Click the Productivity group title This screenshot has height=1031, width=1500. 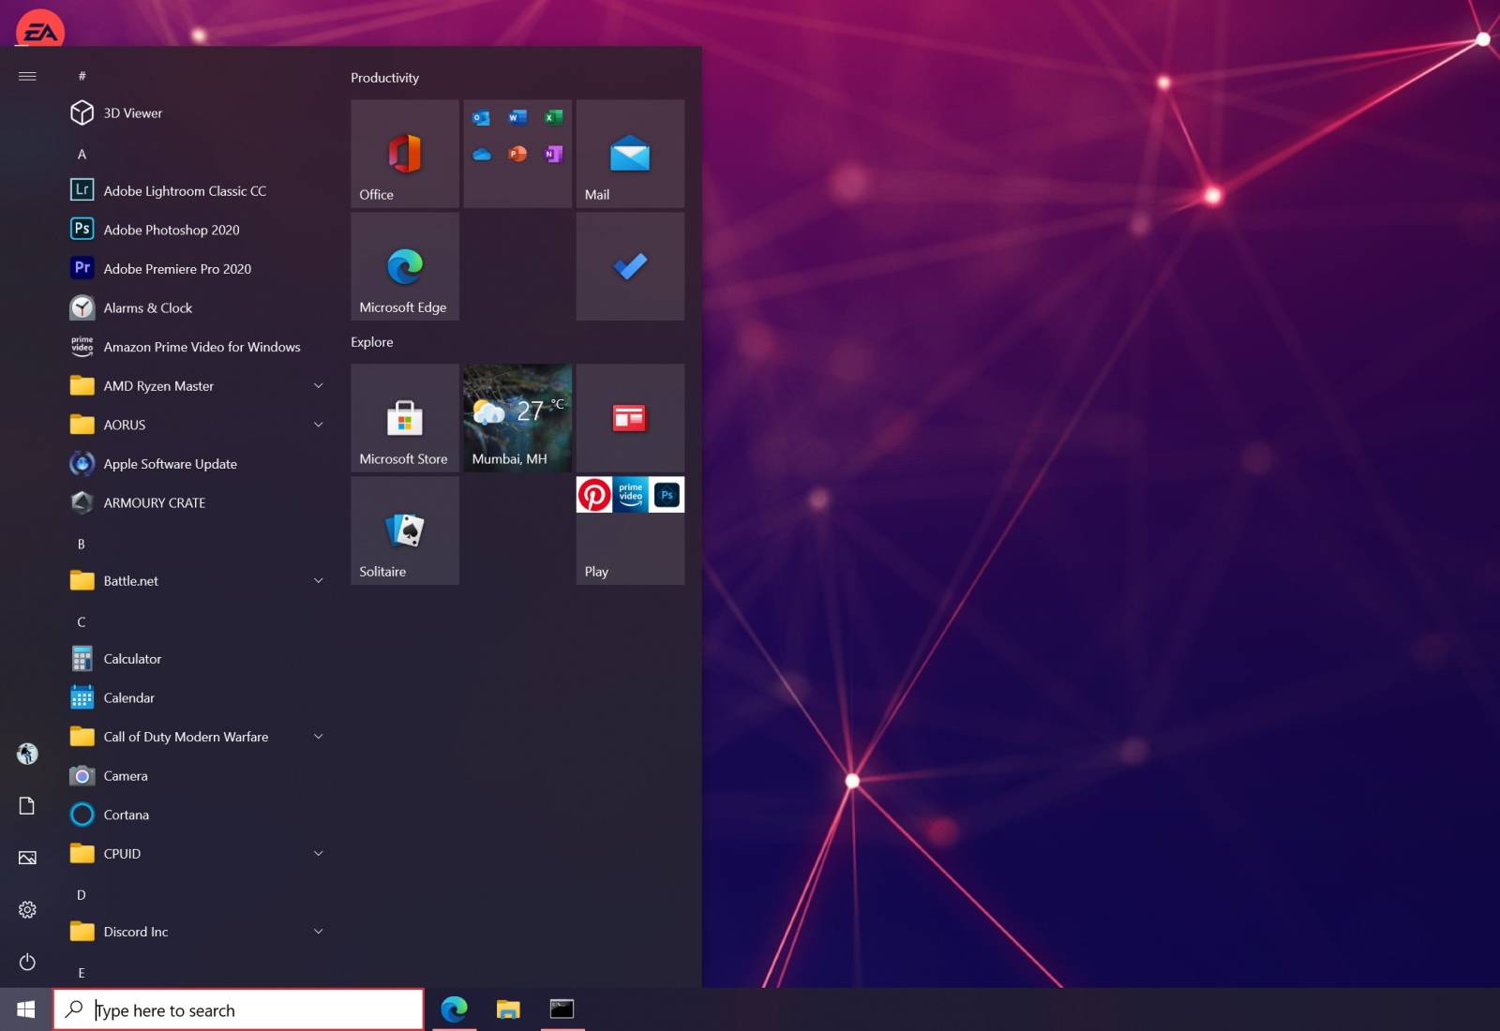384,78
